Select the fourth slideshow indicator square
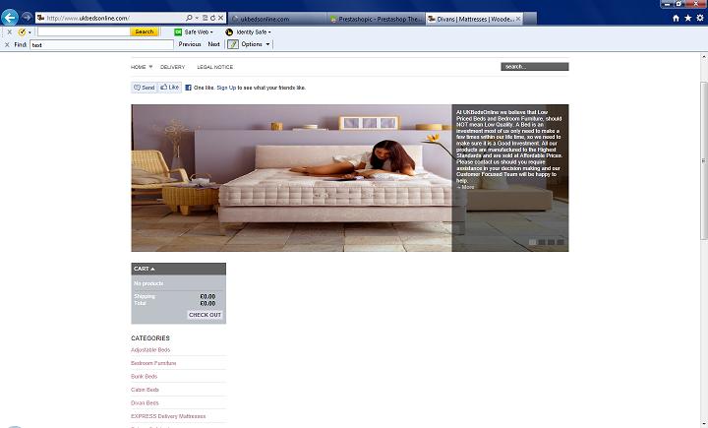 tap(560, 242)
